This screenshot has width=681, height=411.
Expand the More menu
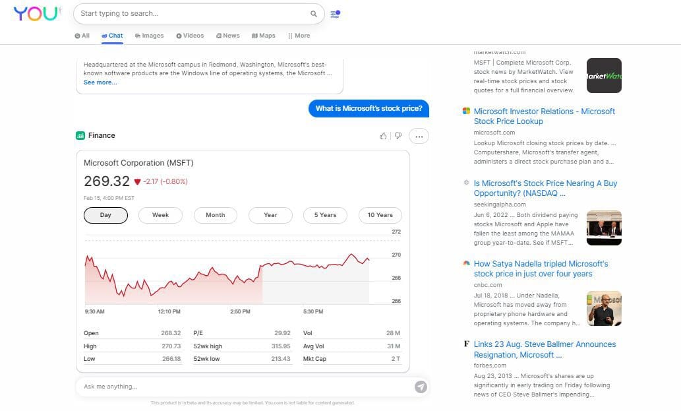299,36
